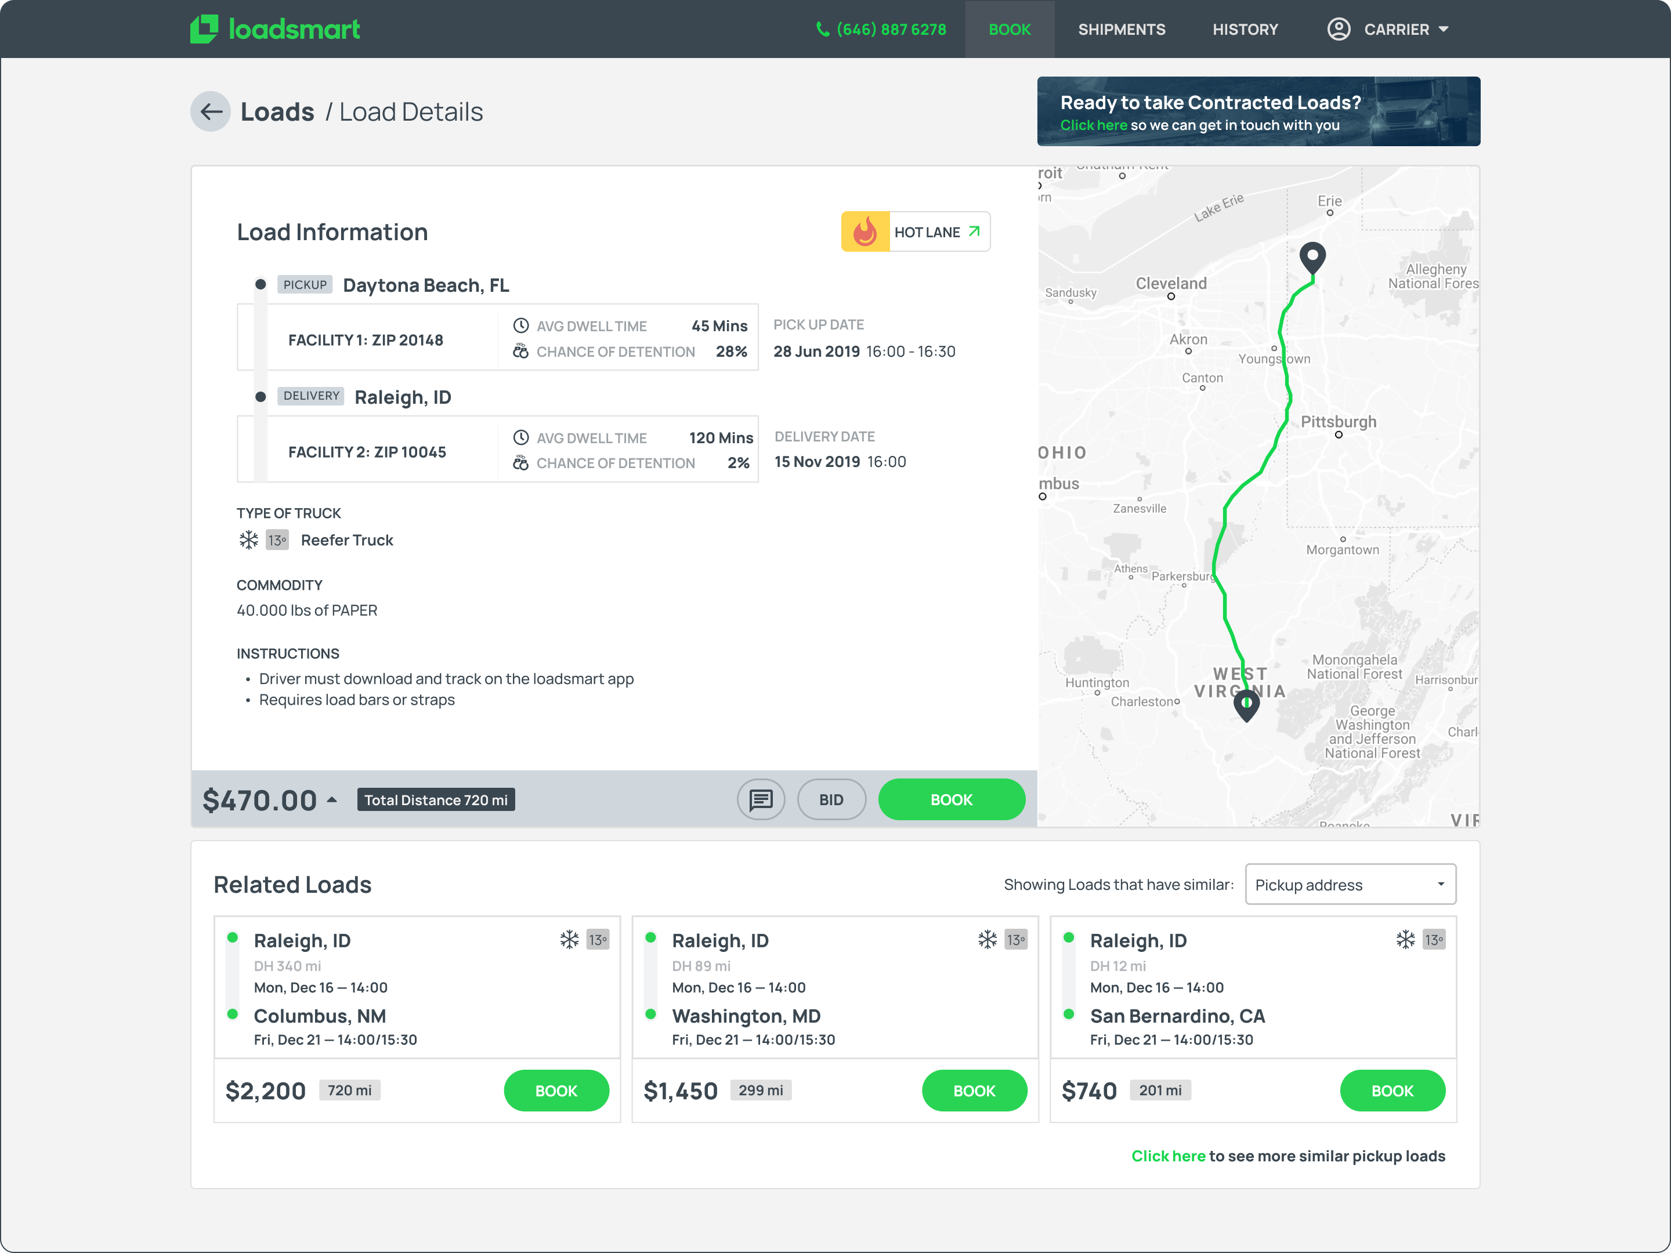1671x1253 pixels.
Task: Open the Pickup address dropdown
Action: click(x=1350, y=885)
